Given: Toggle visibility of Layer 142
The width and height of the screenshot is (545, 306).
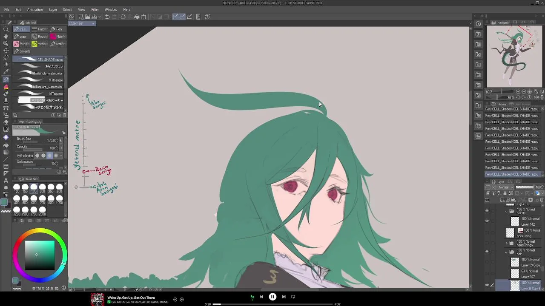Looking at the screenshot, I should point(487,221).
